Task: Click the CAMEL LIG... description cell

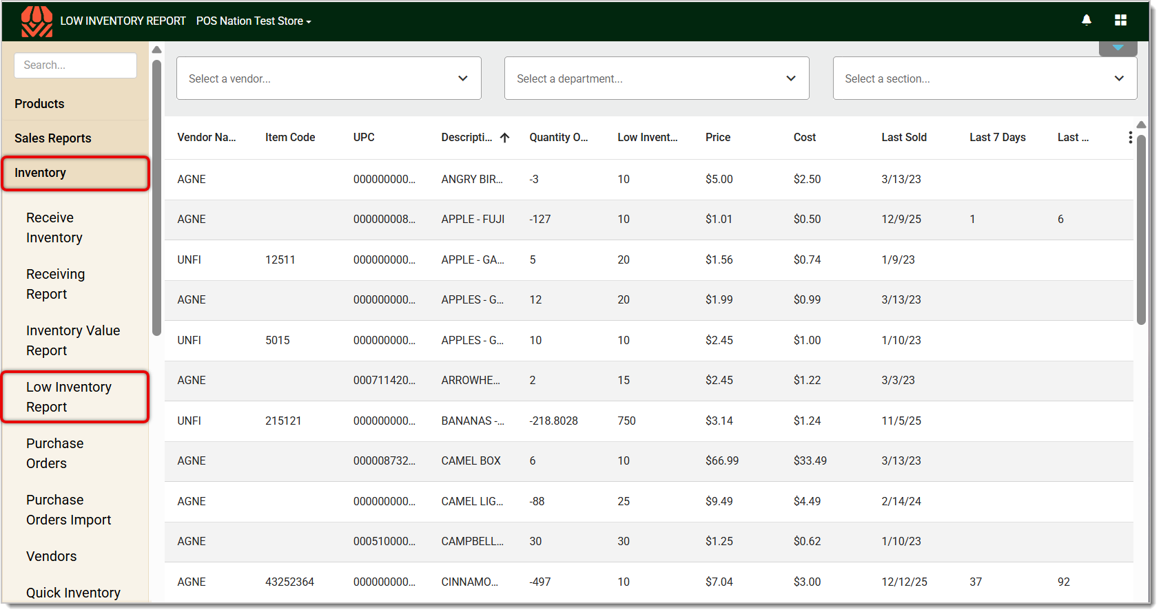Action: click(473, 502)
